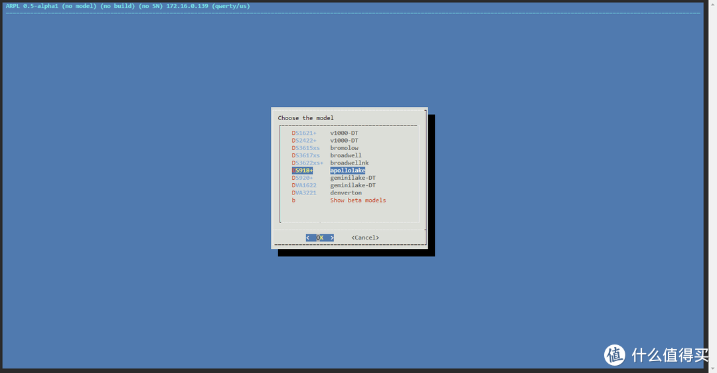
Task: Click the ARPL 0.5-alpha1 header text
Action: point(32,6)
